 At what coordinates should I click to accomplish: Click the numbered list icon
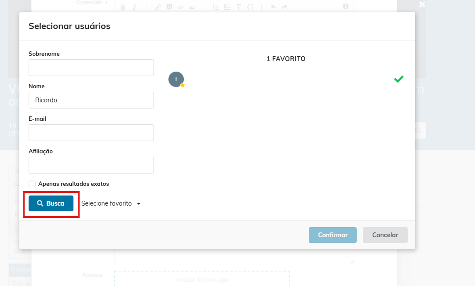click(x=216, y=7)
